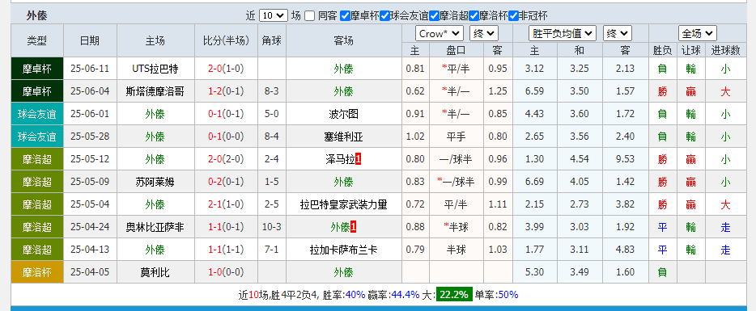Uncheck the 非冠杯 filter checkbox
This screenshot has height=311, width=756.
click(x=513, y=16)
